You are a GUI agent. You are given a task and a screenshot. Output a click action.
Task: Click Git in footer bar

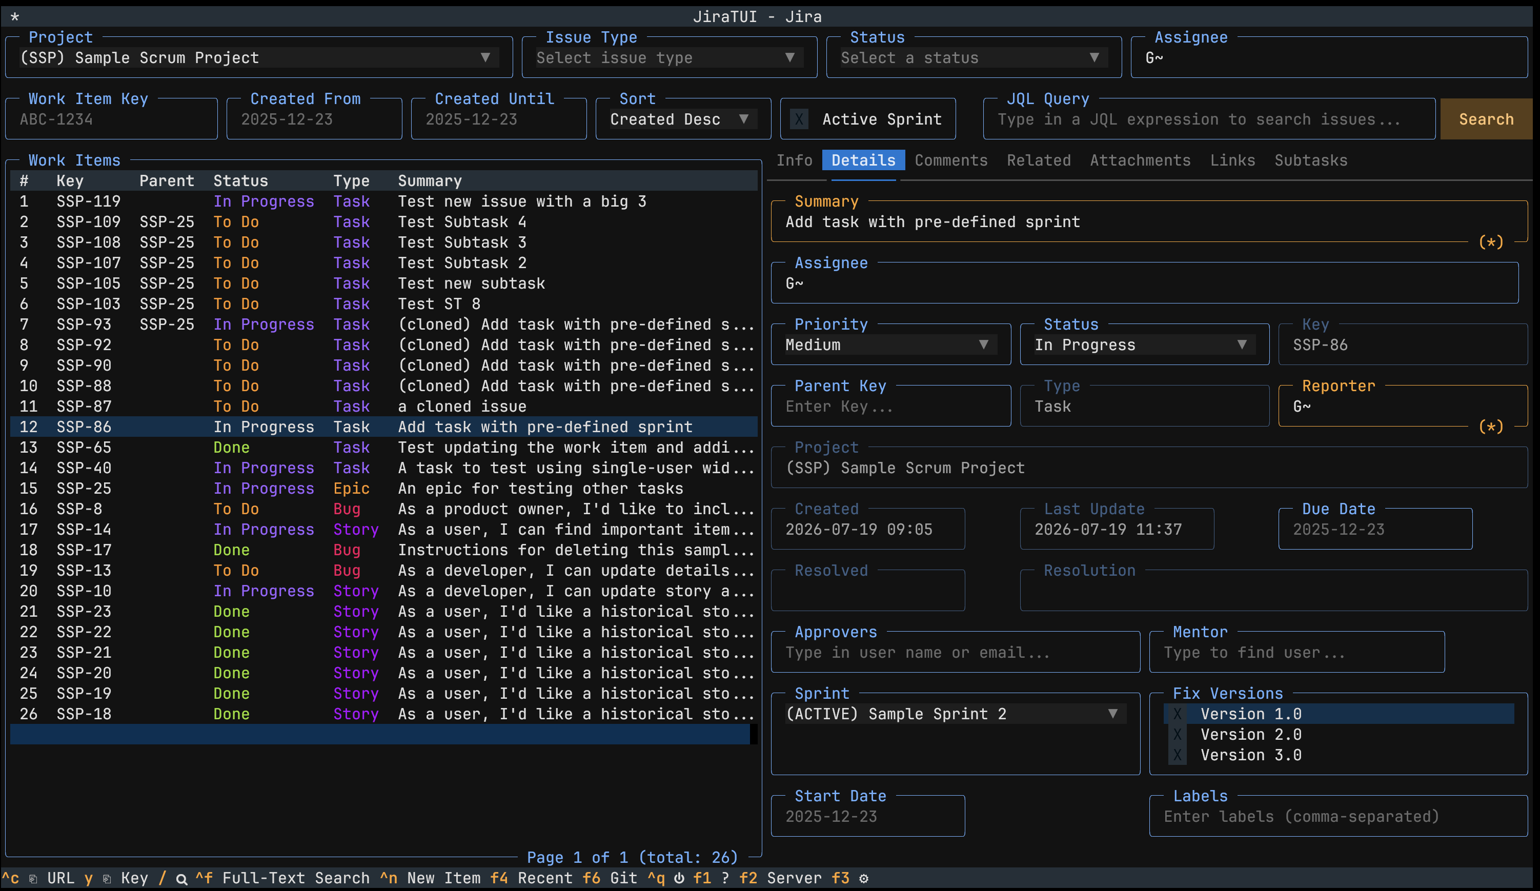coord(623,878)
